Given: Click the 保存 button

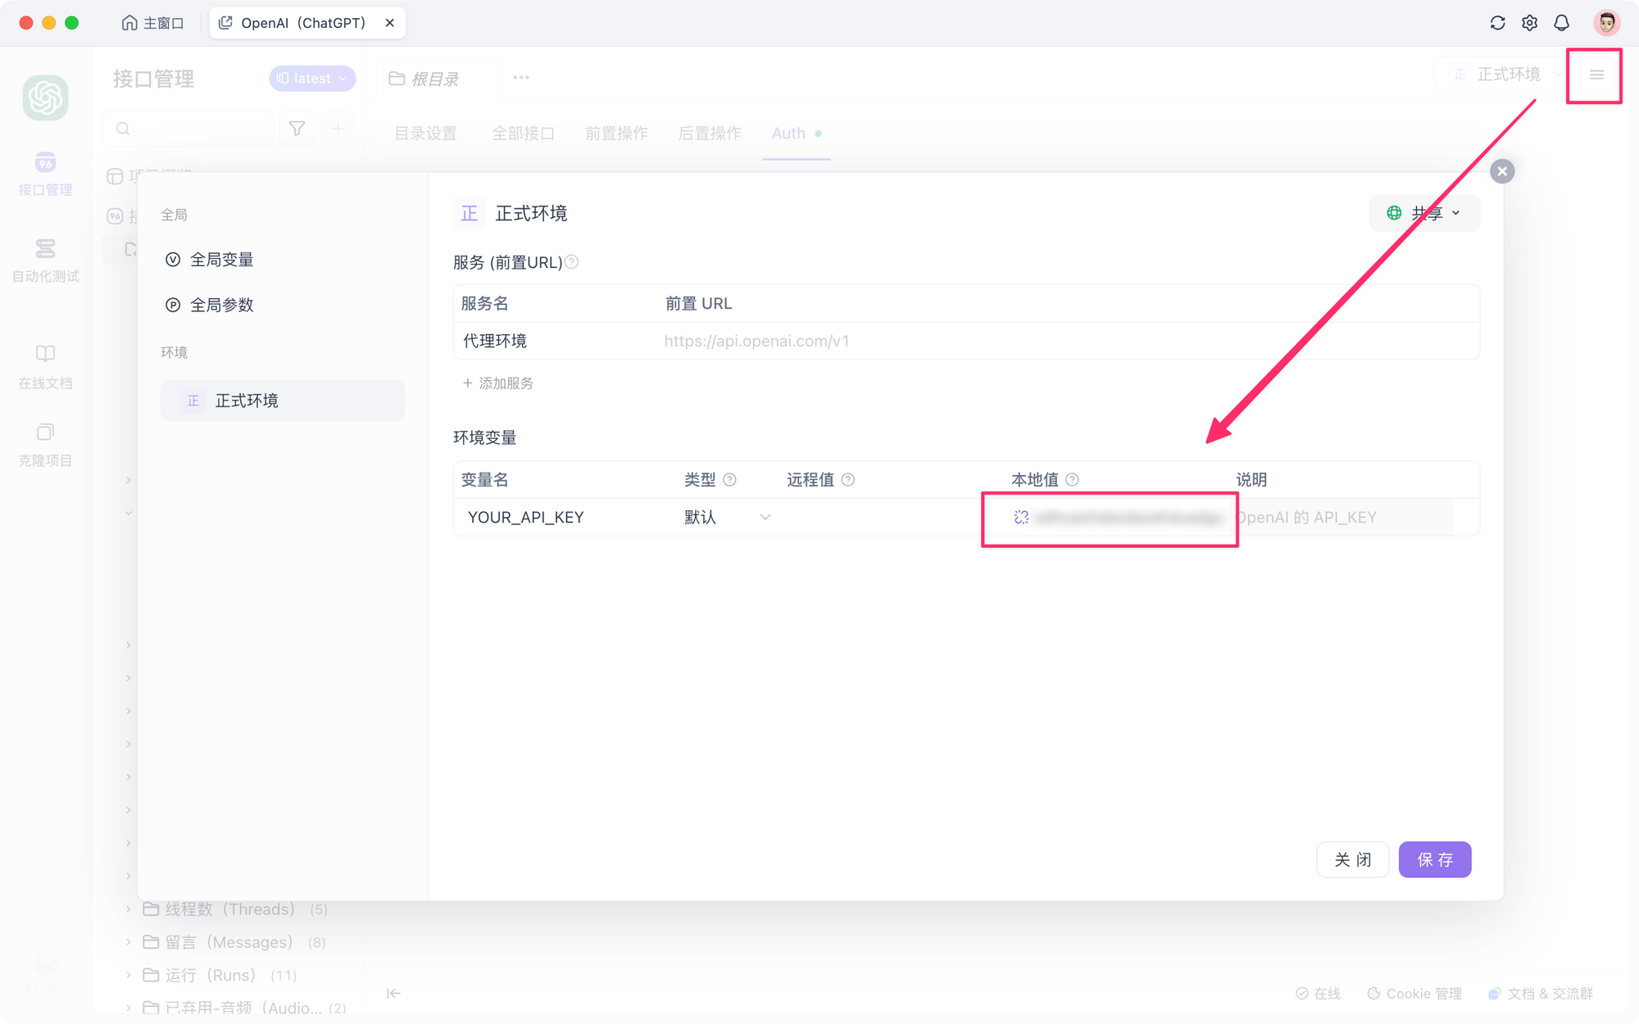Looking at the screenshot, I should [1435, 859].
